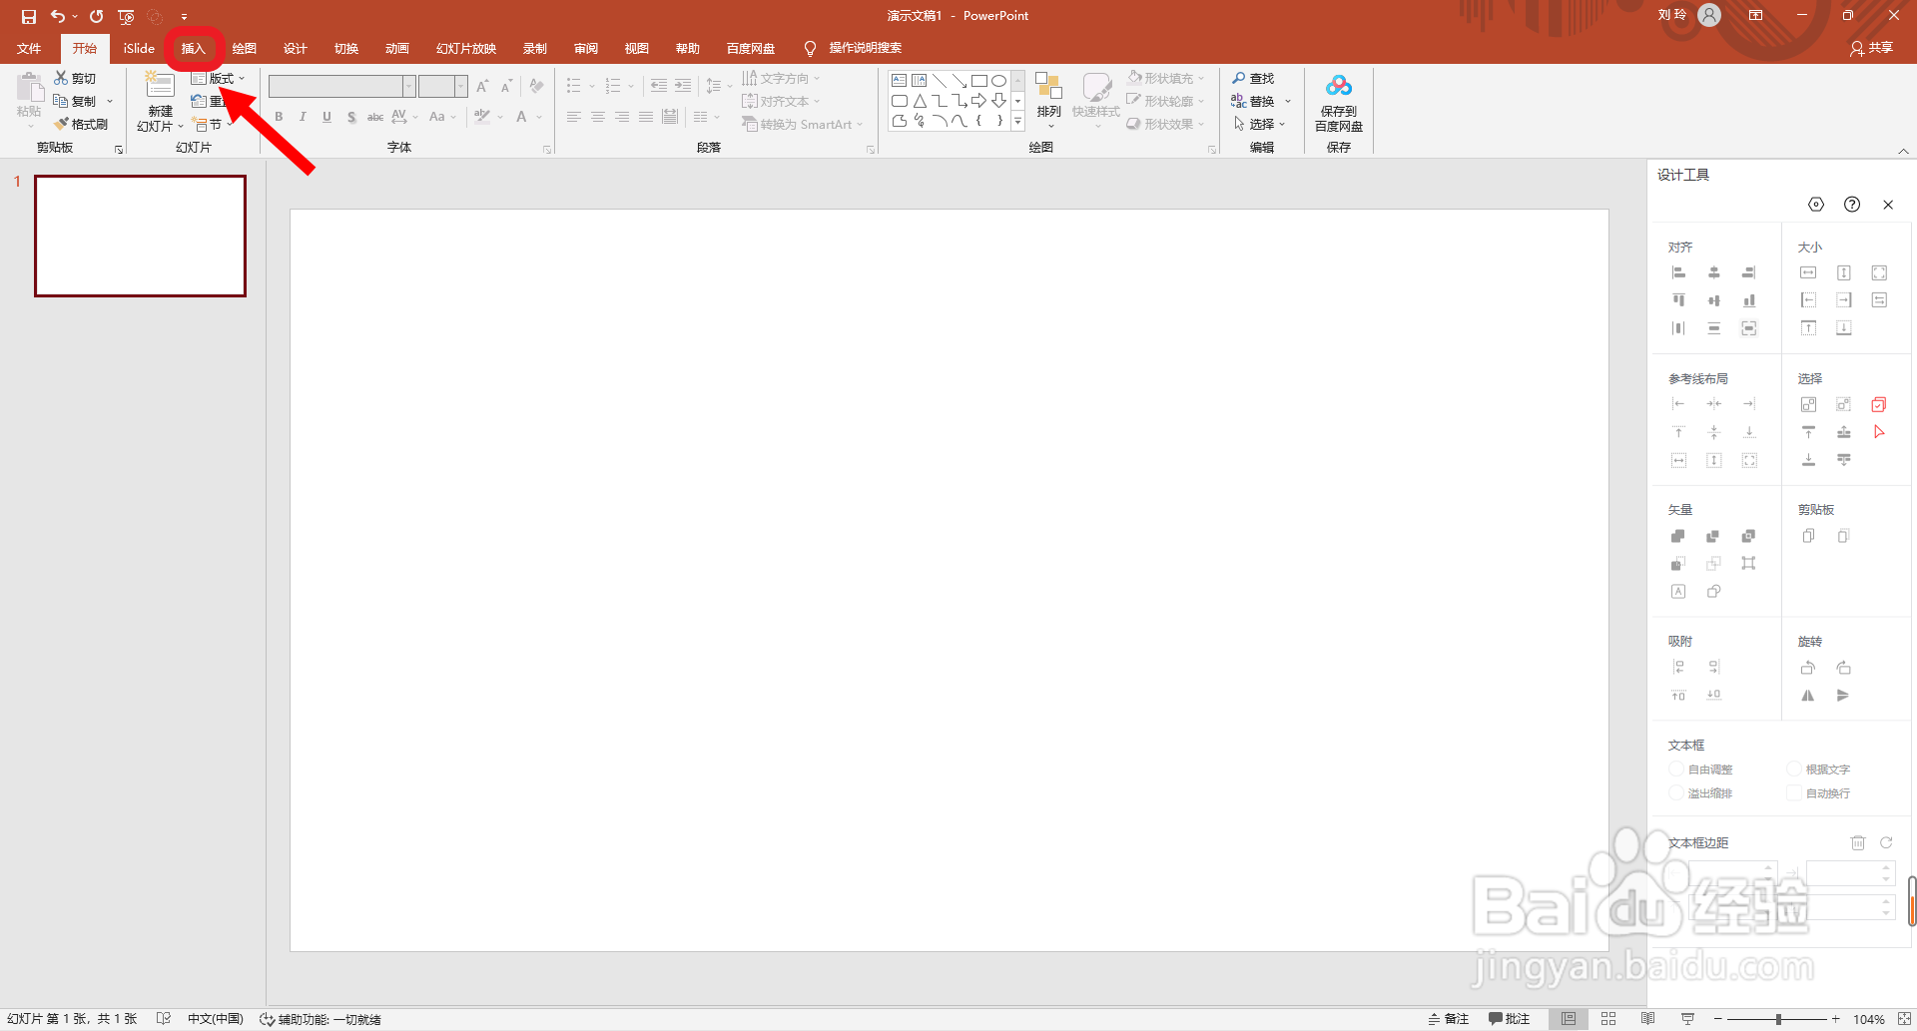Open the font name dropdown arrow

click(408, 87)
